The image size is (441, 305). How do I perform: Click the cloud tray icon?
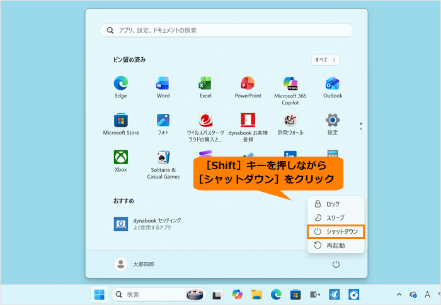point(413,294)
